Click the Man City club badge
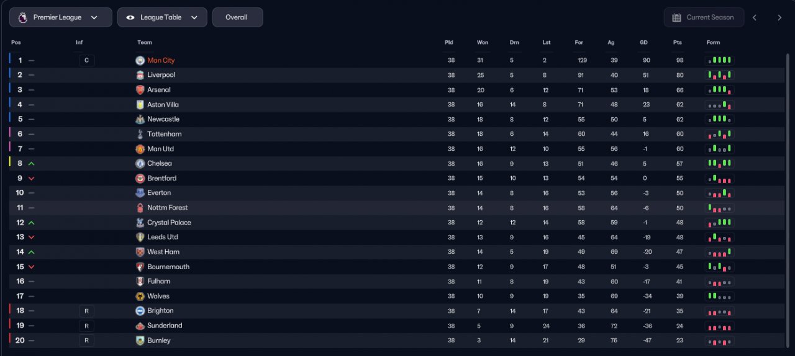This screenshot has height=356, width=795. 140,60
